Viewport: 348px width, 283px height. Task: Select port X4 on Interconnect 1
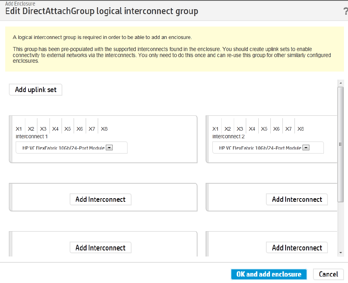click(55, 129)
